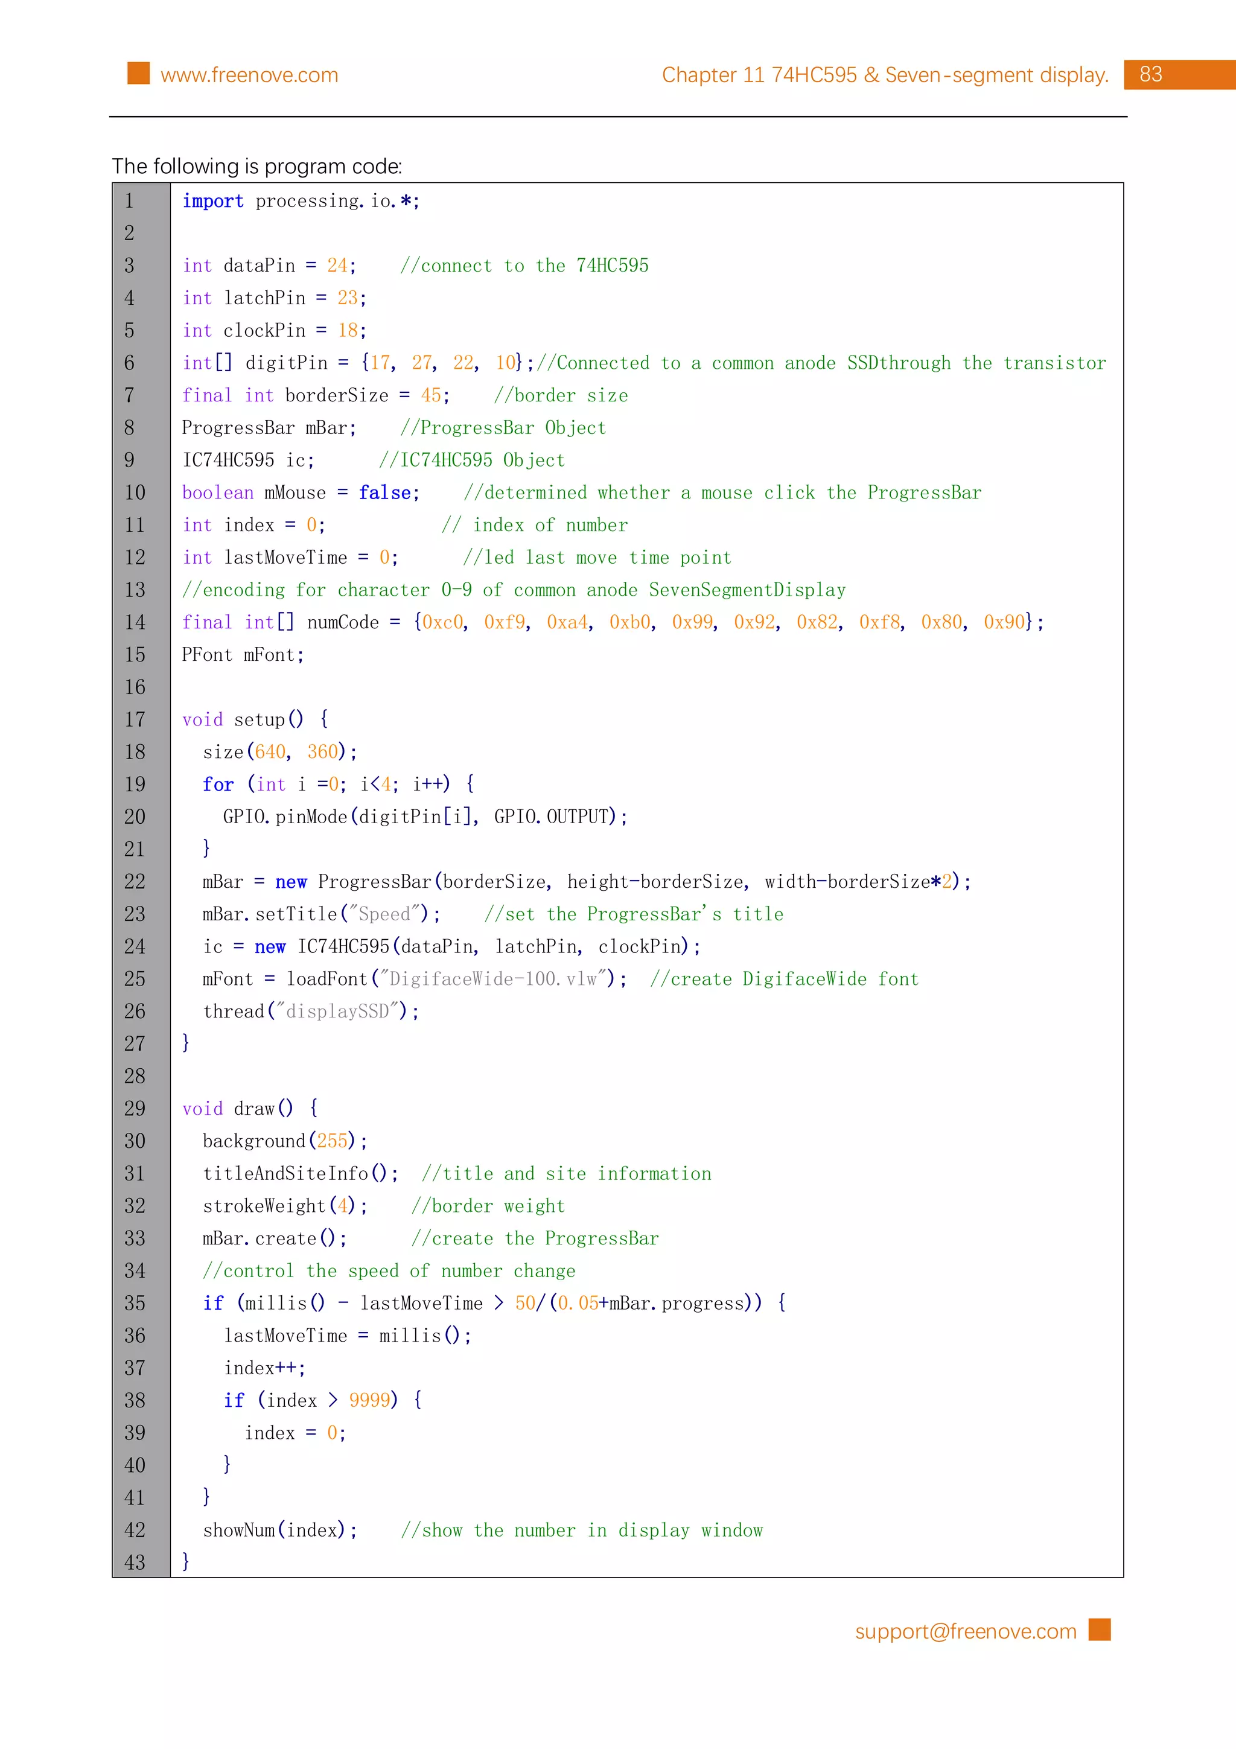The height and width of the screenshot is (1749, 1236).
Task: Click line number 43 in gutter
Action: [135, 1563]
